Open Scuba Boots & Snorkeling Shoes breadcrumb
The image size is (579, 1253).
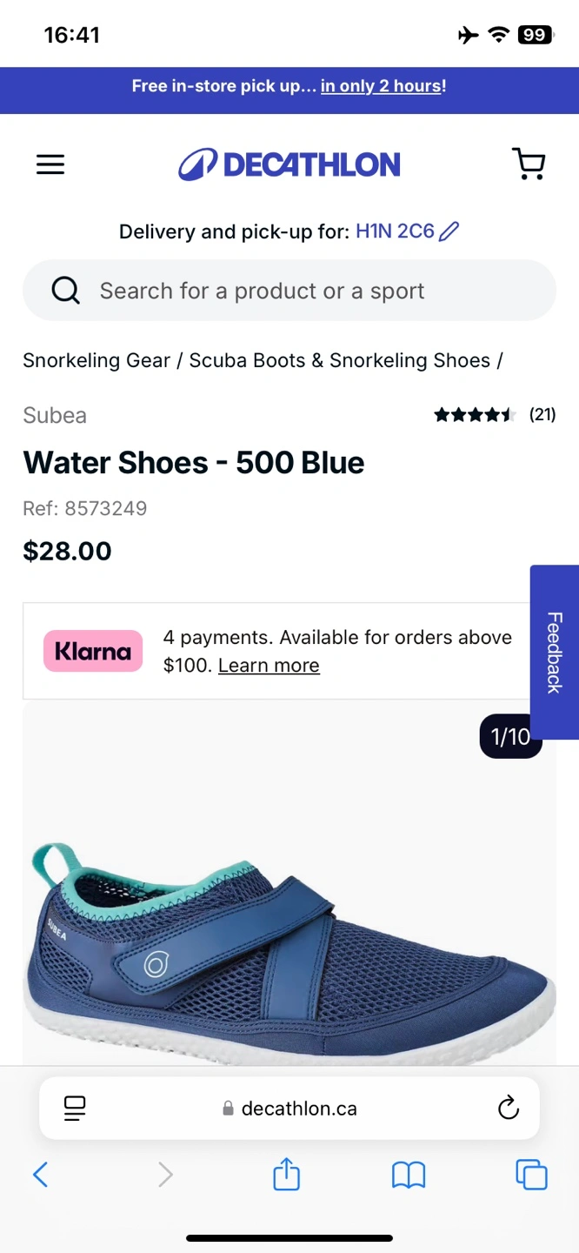339,360
